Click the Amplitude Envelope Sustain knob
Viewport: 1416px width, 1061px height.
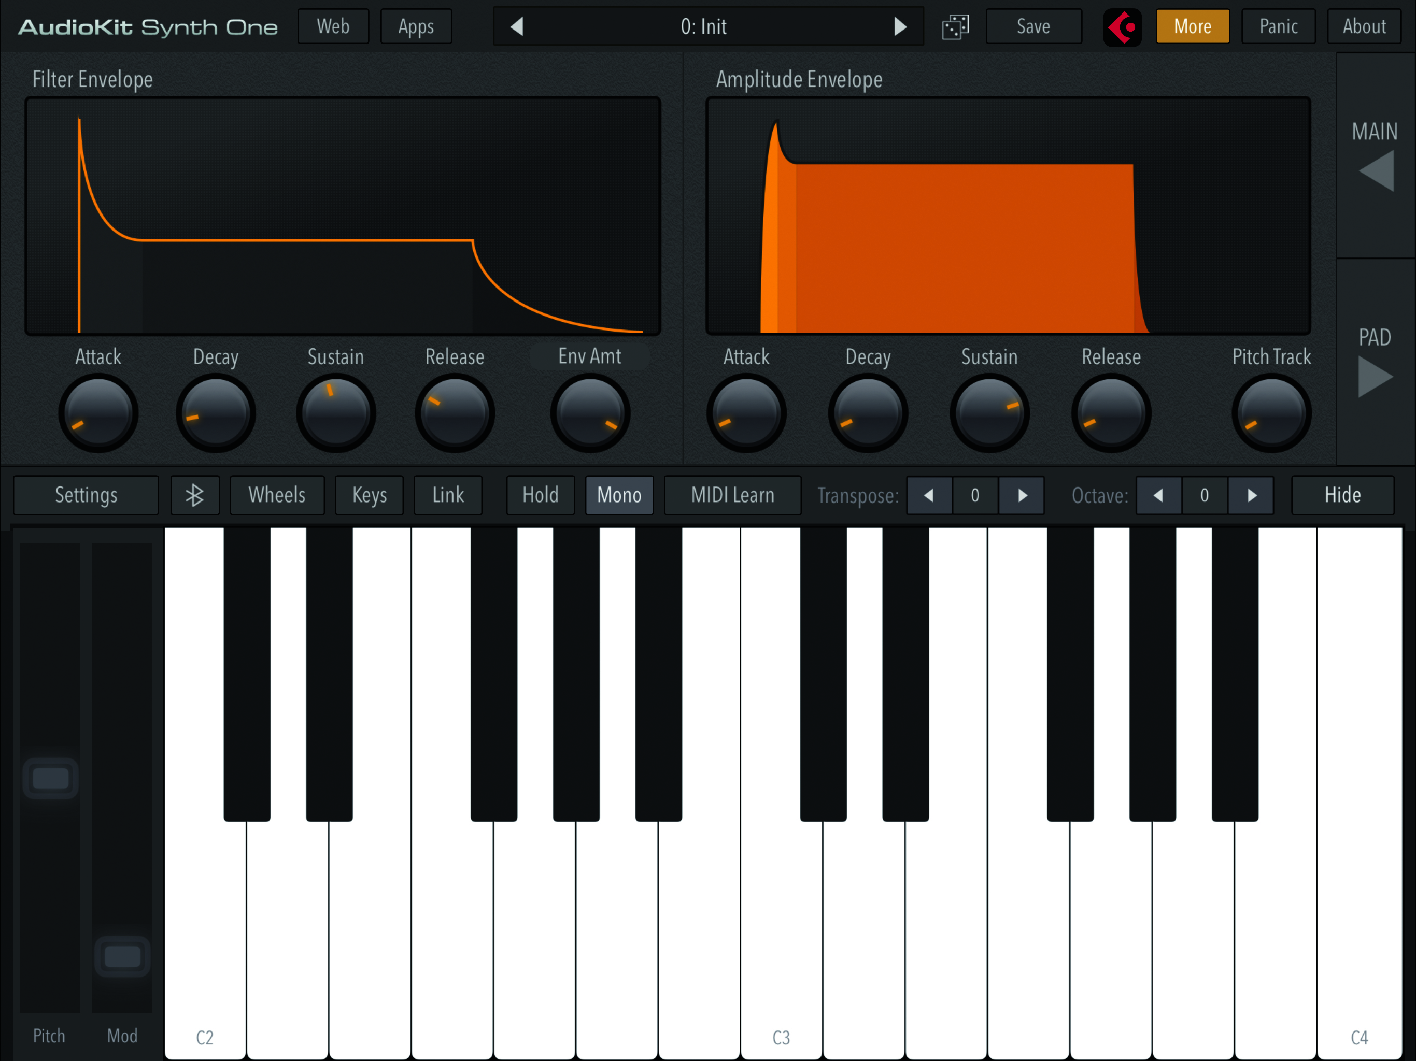989,413
